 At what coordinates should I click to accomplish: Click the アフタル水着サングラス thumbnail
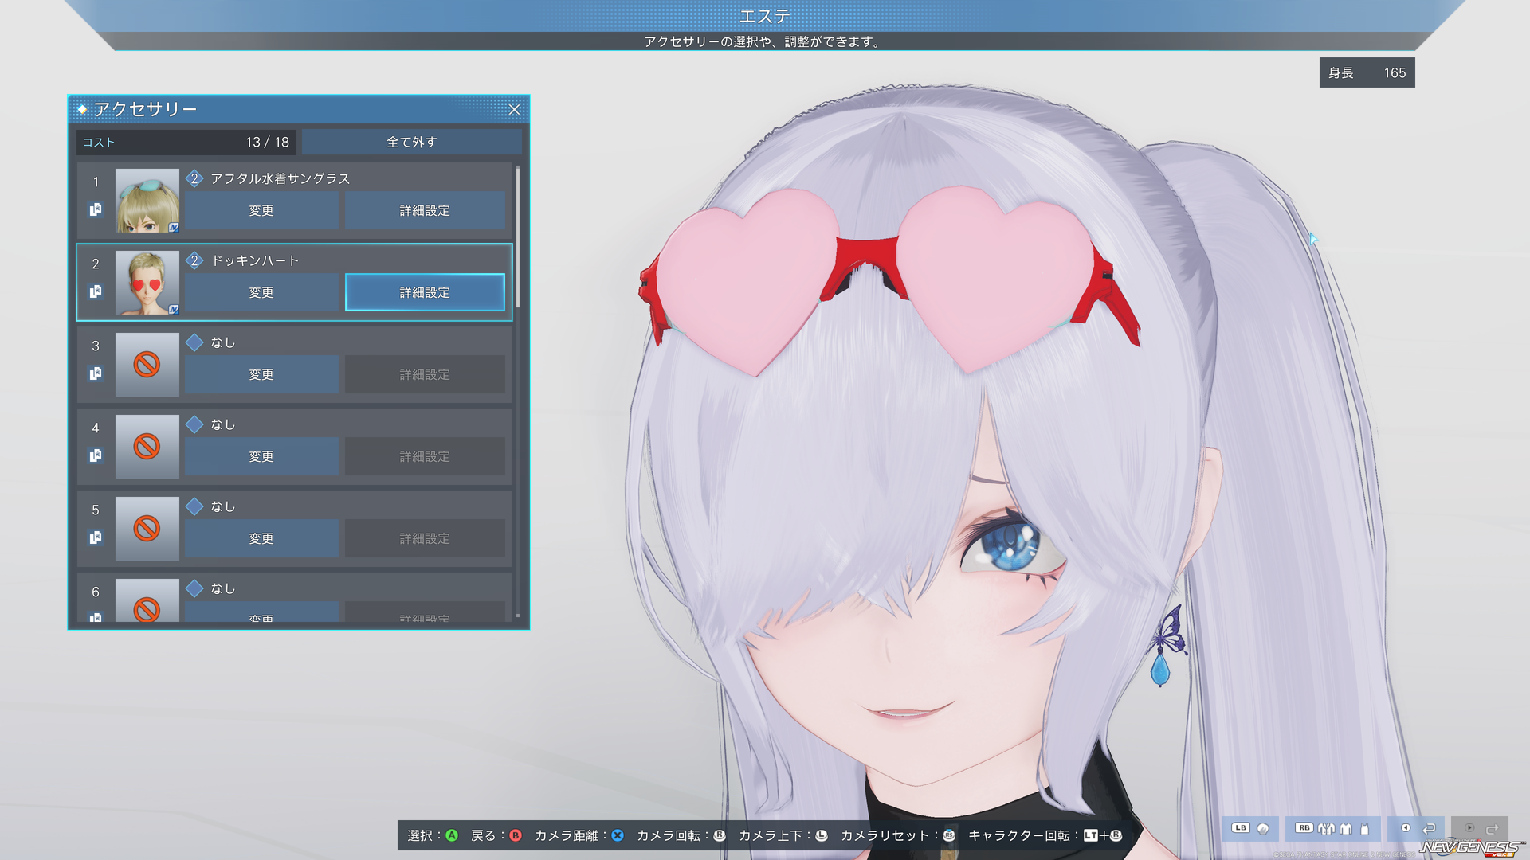(147, 200)
